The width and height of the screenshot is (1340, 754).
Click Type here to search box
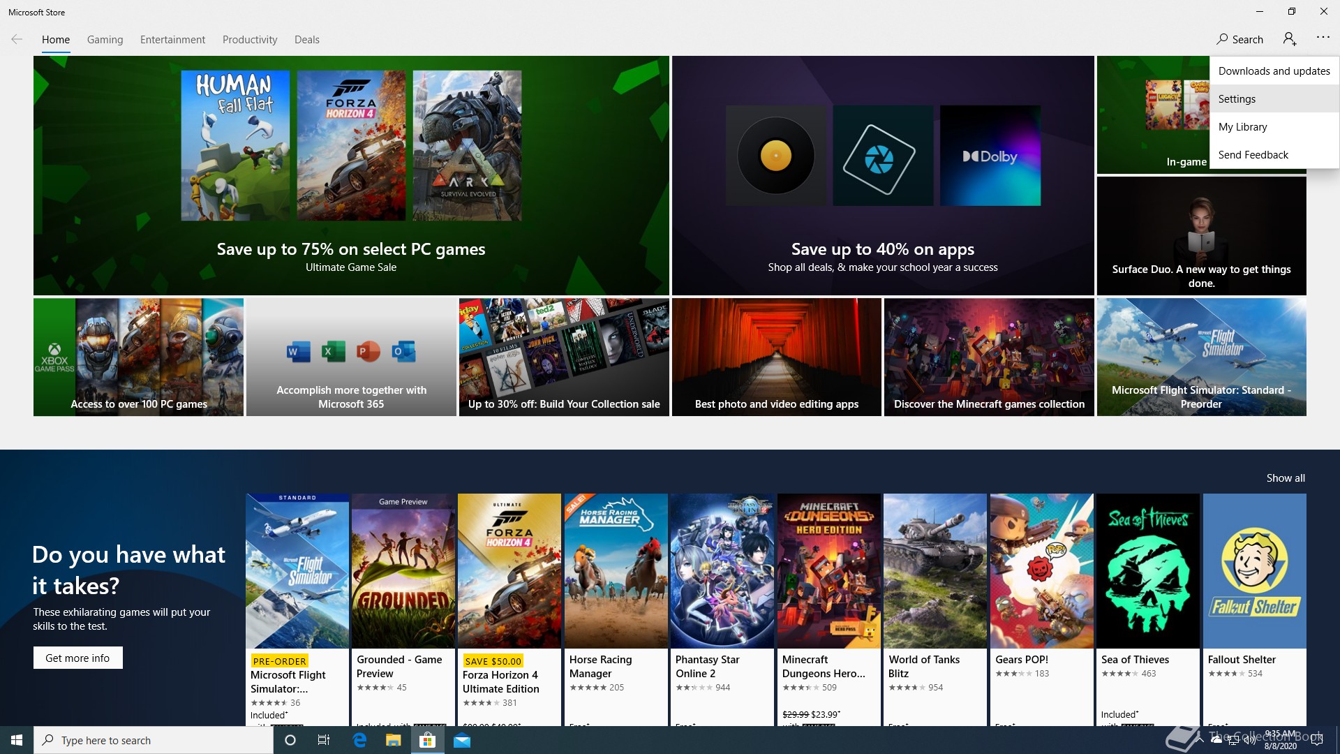click(x=154, y=740)
